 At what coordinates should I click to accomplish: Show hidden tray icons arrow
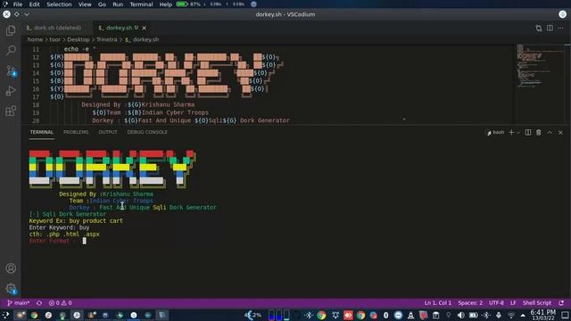(523, 315)
